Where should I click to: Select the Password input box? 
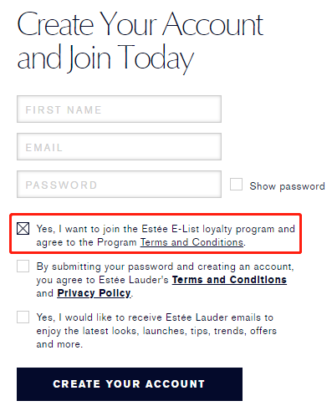(119, 185)
